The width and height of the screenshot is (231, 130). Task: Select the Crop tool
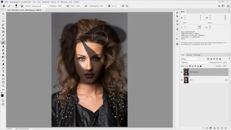click(x=3, y=28)
